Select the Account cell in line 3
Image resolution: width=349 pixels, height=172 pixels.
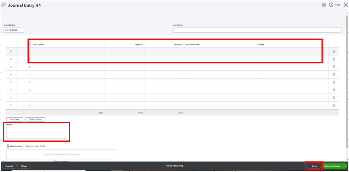click(x=68, y=67)
